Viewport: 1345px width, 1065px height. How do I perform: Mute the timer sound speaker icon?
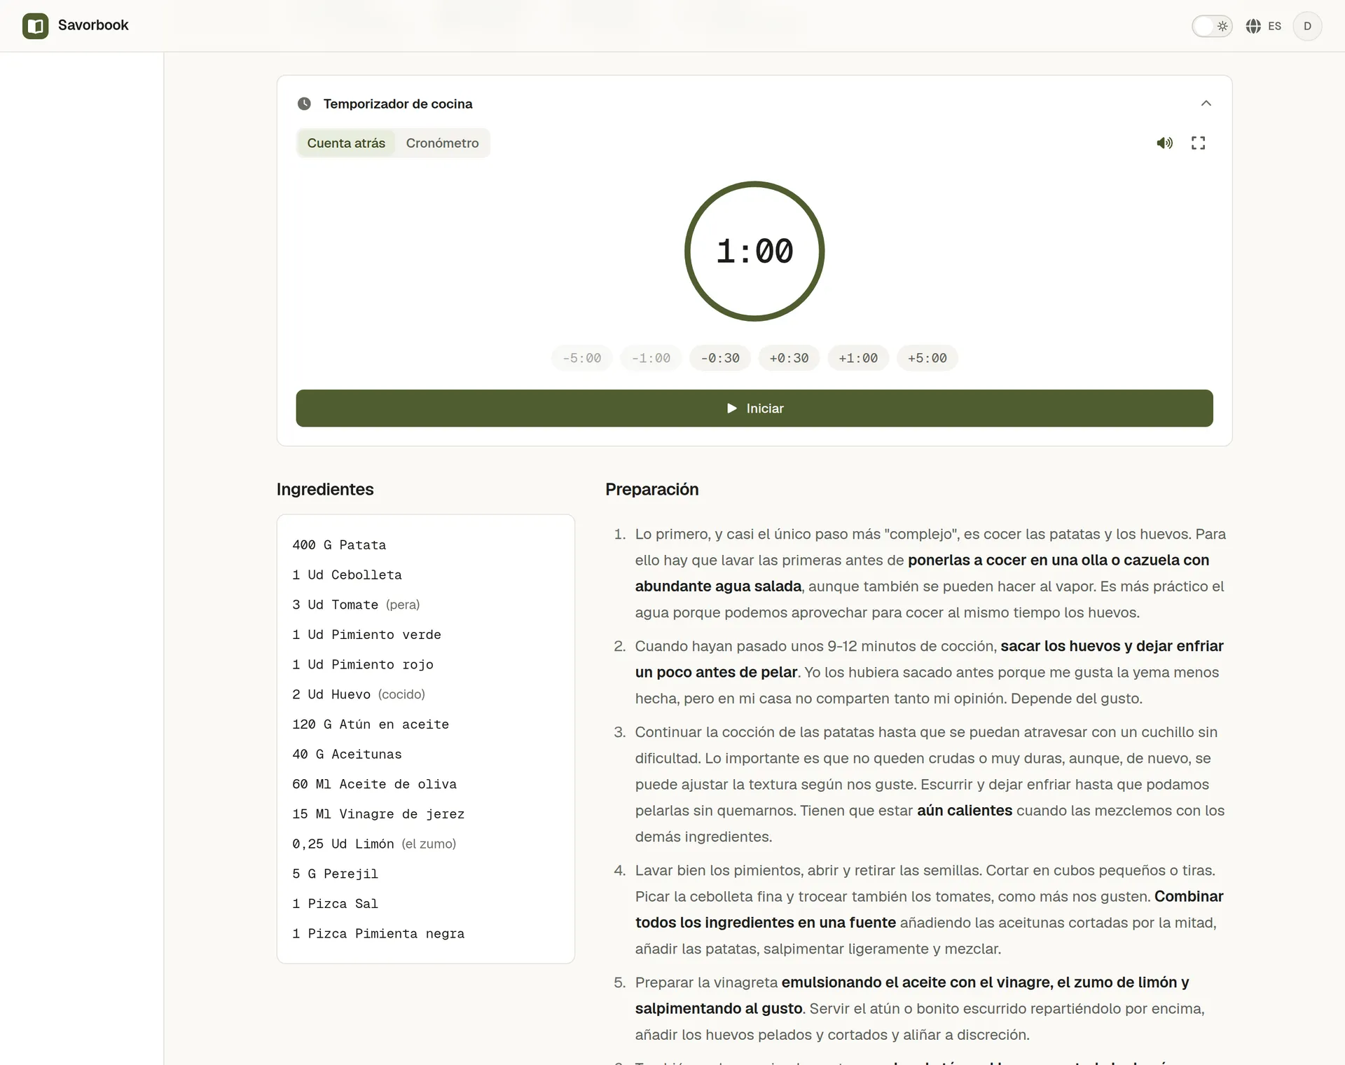coord(1164,143)
